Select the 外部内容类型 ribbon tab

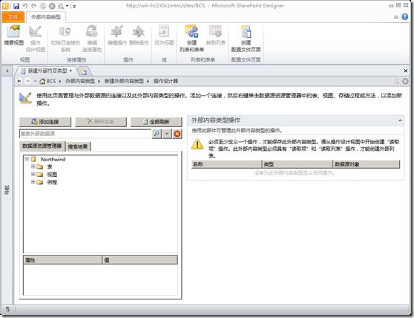pos(46,17)
